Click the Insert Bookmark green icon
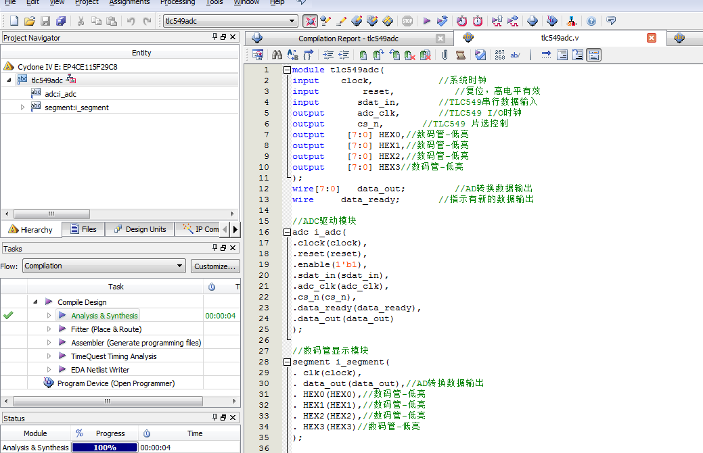Screen dimensions: 703x453 pos(363,55)
